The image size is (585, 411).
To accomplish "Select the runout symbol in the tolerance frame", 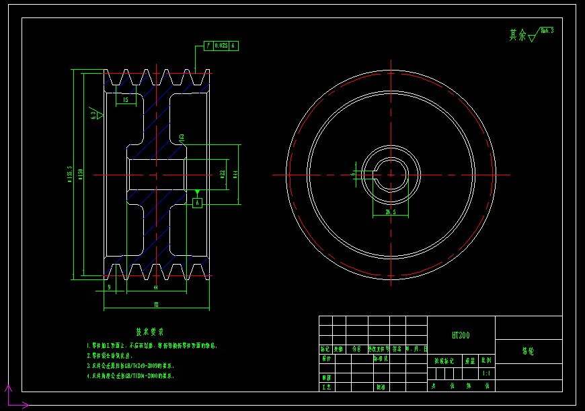I will click(x=208, y=46).
